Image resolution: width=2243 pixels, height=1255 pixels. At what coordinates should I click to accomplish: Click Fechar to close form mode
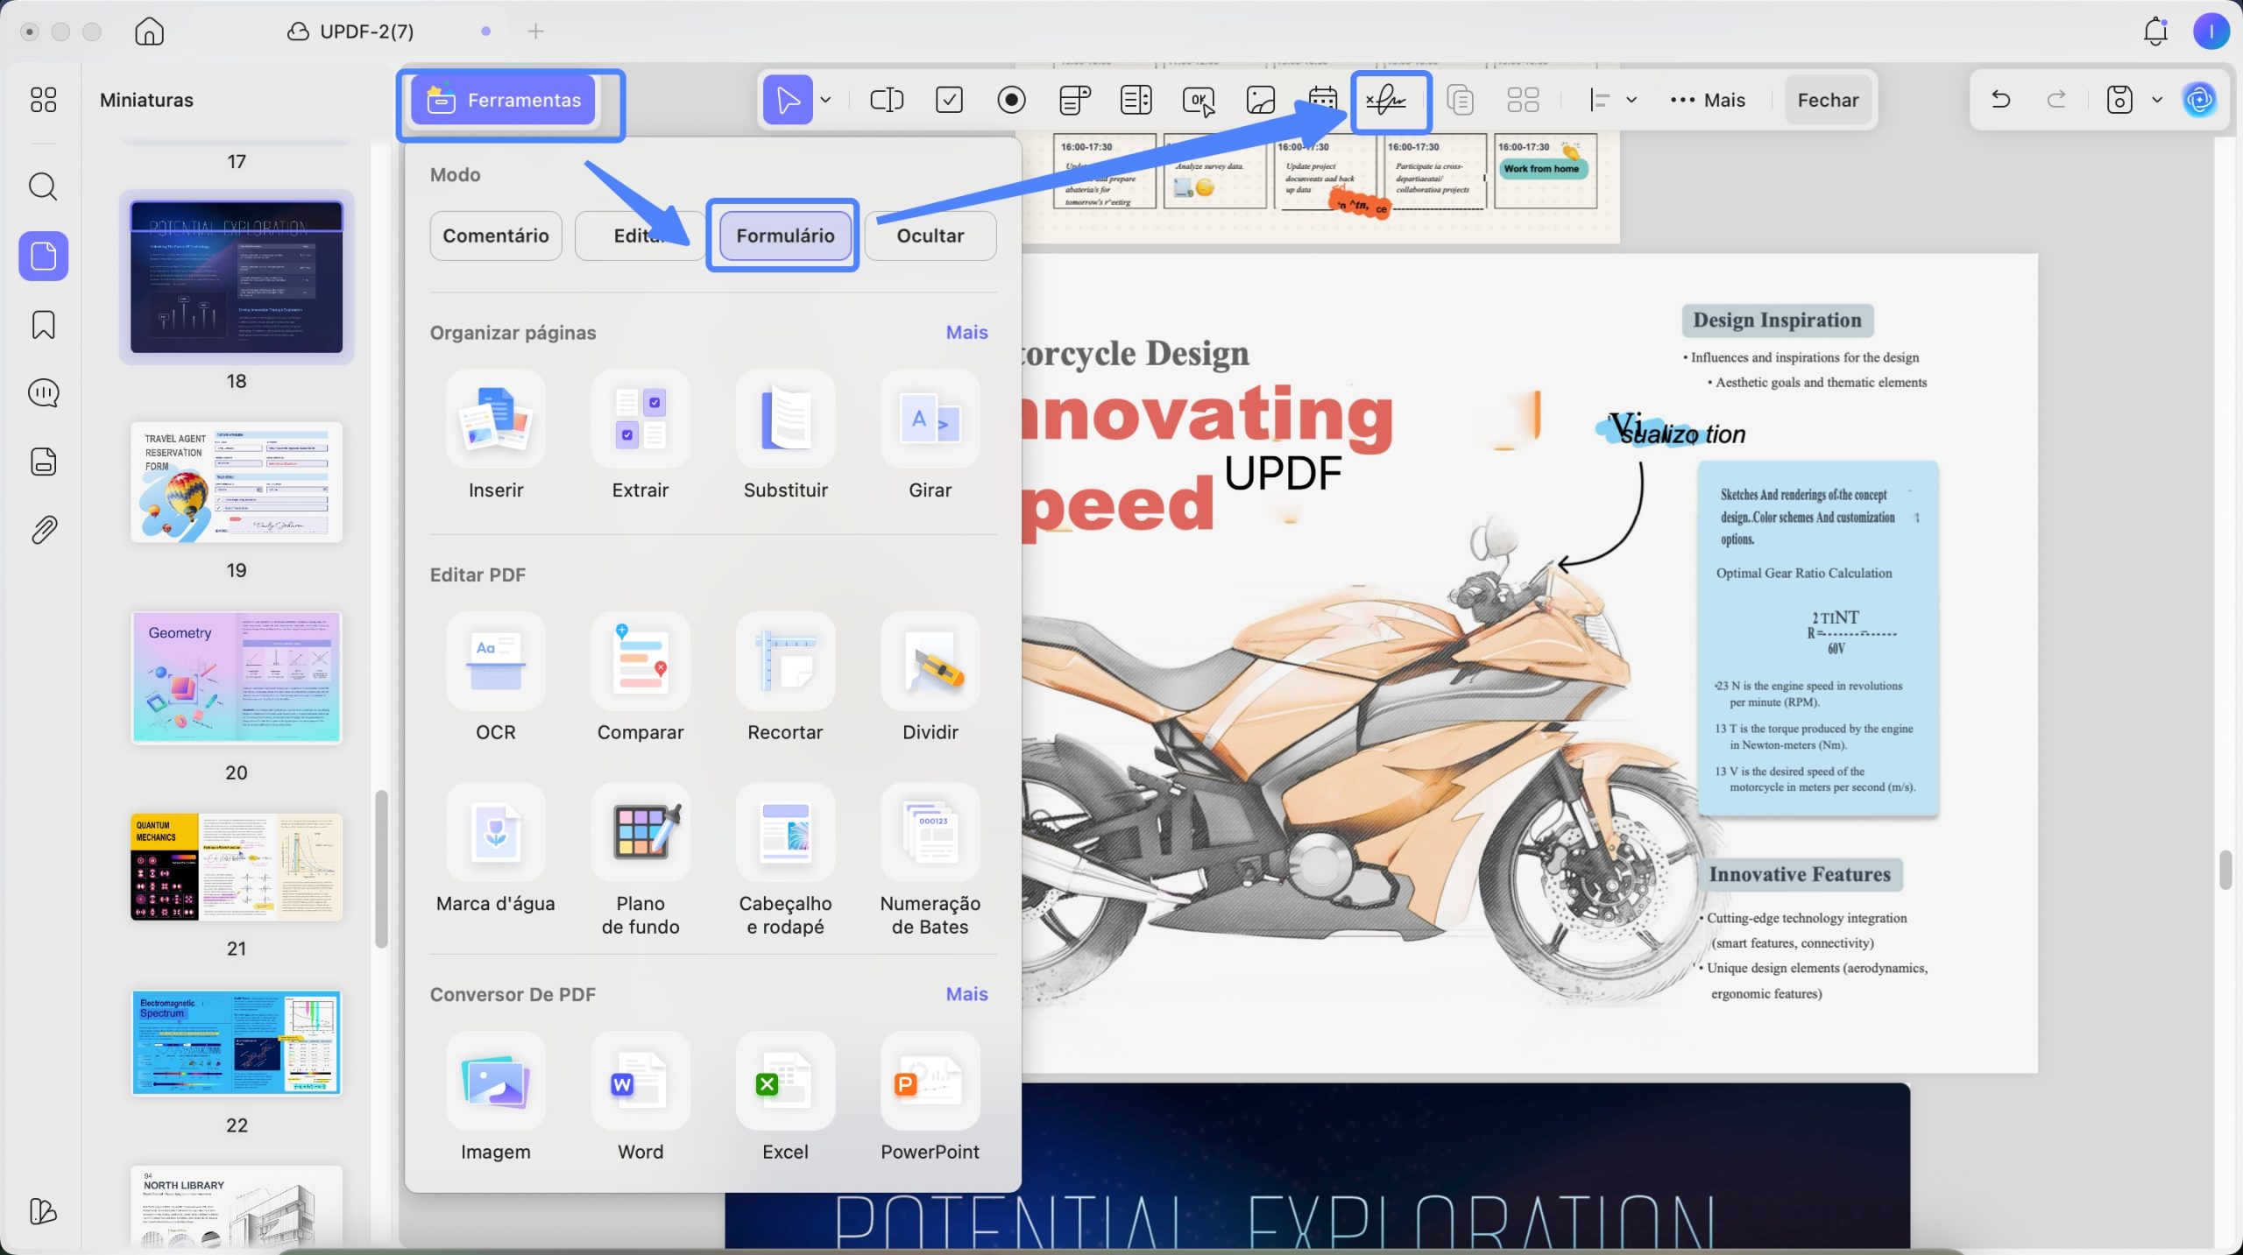point(1828,100)
